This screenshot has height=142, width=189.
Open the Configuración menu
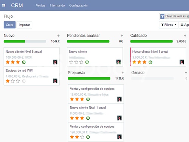[78, 6]
